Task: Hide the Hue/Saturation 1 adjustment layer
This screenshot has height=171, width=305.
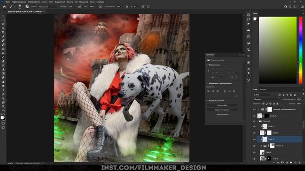Action: (x=254, y=110)
